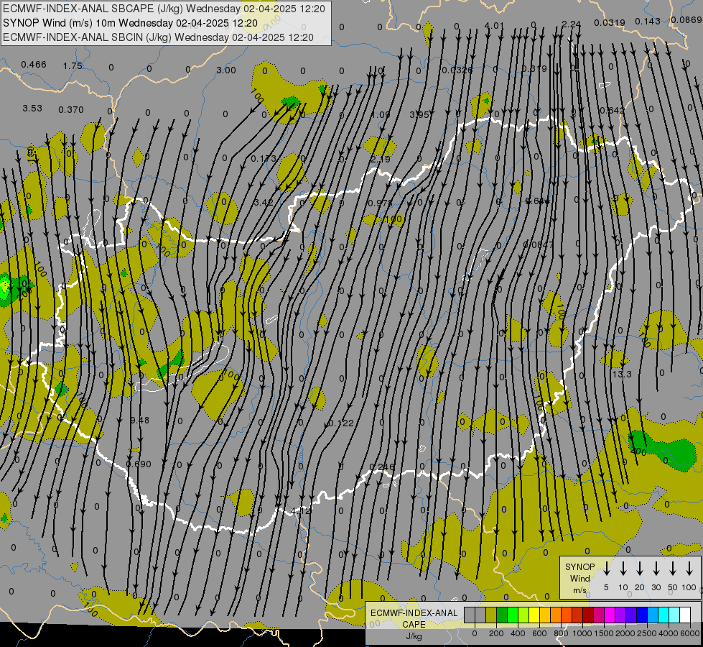Click the 2.19 value on the map
The width and height of the screenshot is (703, 647).
point(381,159)
